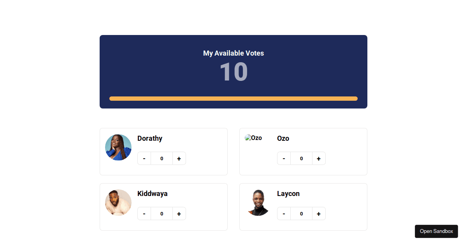Decrease Dorathy's votes using minus button
Image resolution: width=467 pixels, height=245 pixels.
(x=144, y=158)
